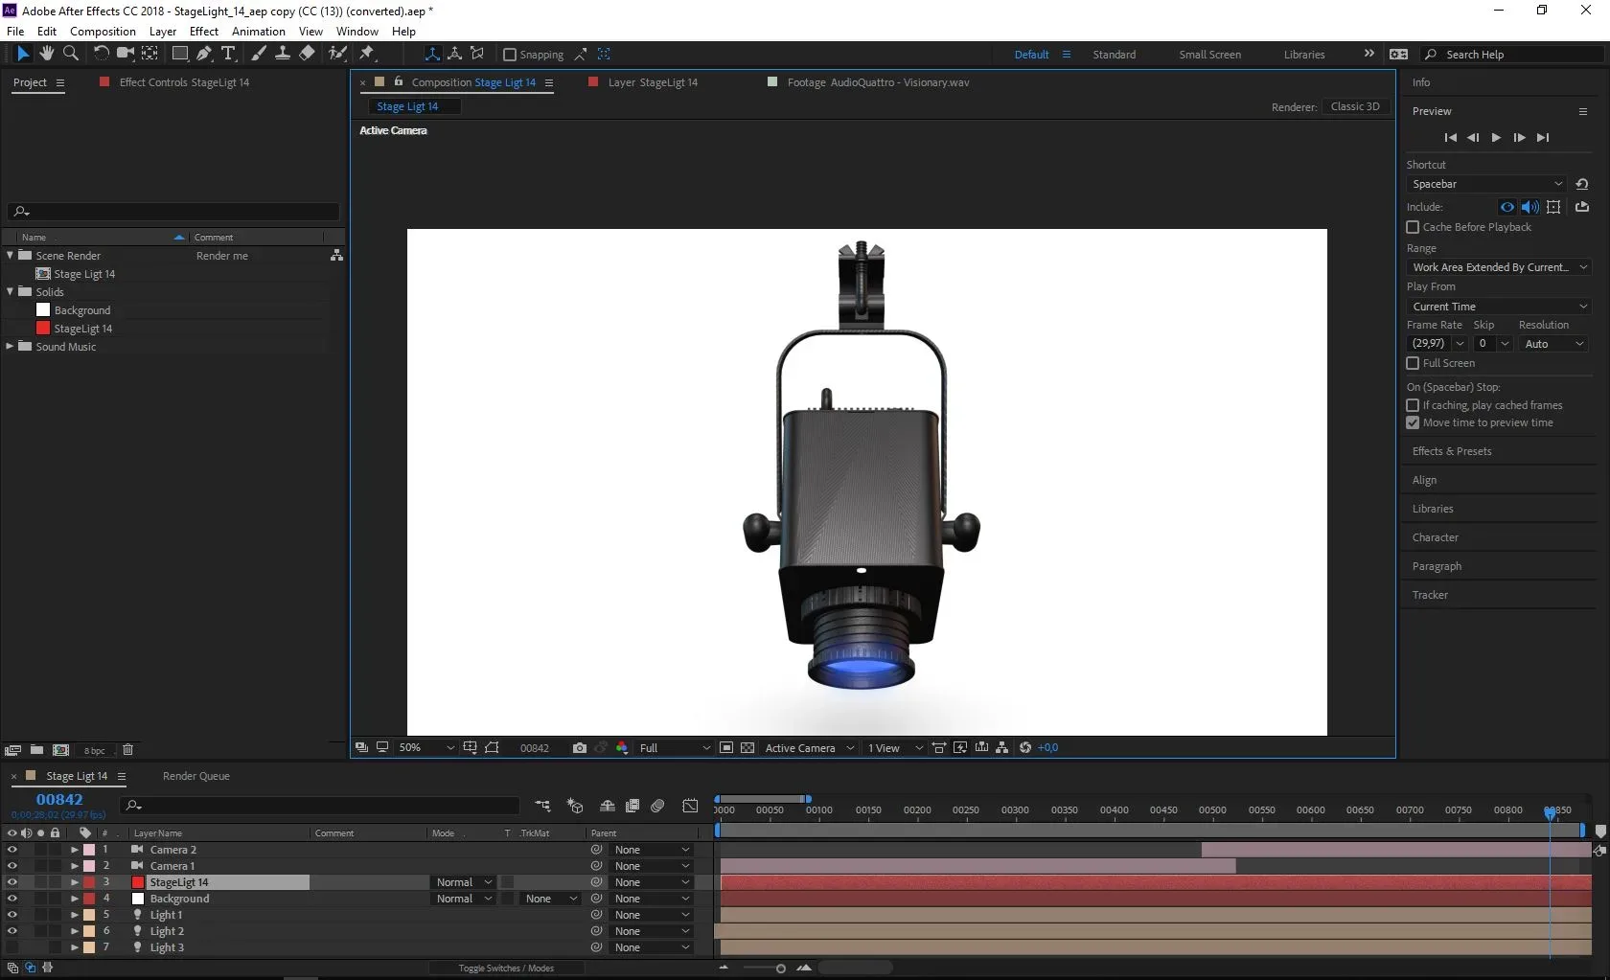This screenshot has height=980, width=1610.
Task: Open the 1 View layout dropdown
Action: [x=895, y=748]
